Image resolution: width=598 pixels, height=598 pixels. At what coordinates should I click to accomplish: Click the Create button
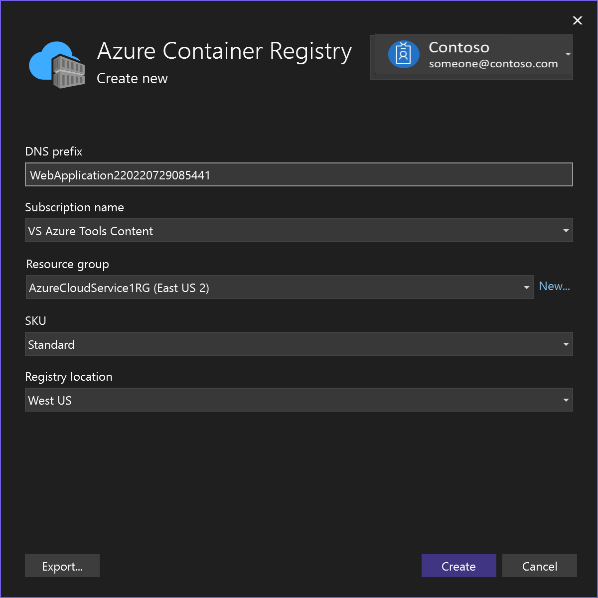pos(458,566)
